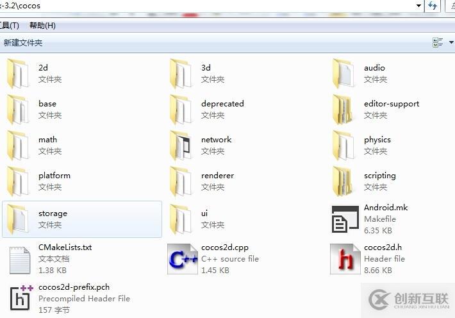Click the '6.35 KB' size text

pos(378,231)
